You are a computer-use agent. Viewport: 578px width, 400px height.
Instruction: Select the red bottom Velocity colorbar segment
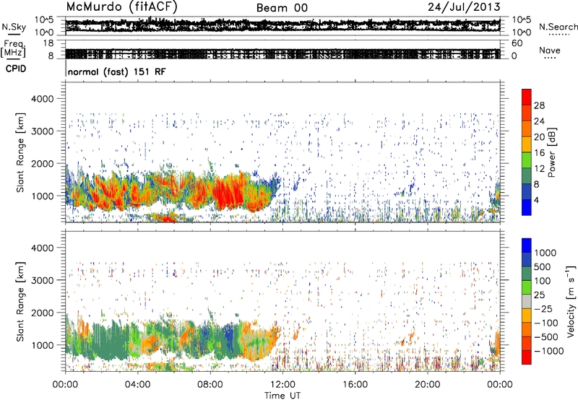pyautogui.click(x=527, y=357)
